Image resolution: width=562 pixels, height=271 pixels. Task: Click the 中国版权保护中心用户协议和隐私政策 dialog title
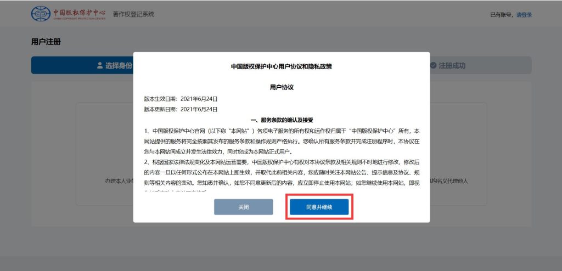click(x=282, y=66)
